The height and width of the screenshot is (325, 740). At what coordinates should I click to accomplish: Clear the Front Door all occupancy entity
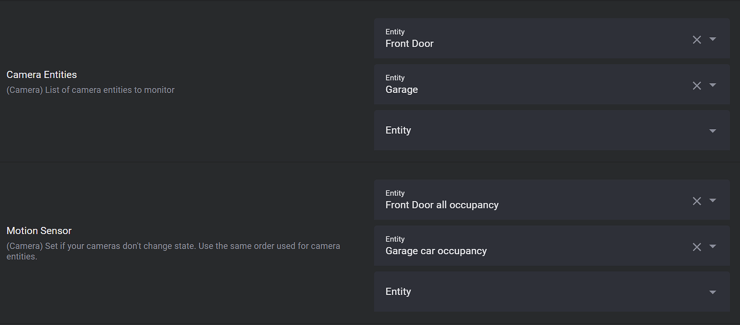697,201
